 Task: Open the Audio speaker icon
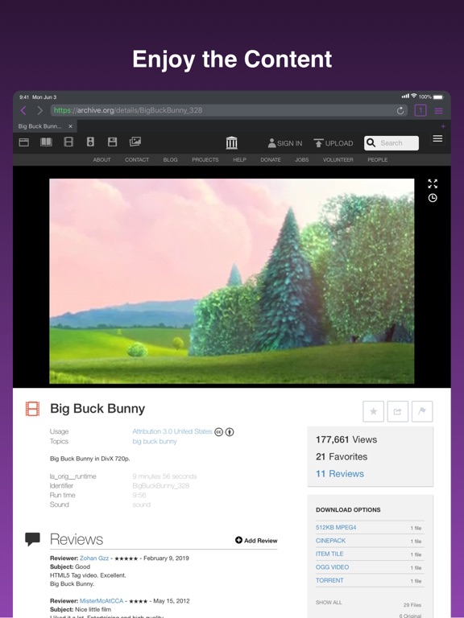90,142
